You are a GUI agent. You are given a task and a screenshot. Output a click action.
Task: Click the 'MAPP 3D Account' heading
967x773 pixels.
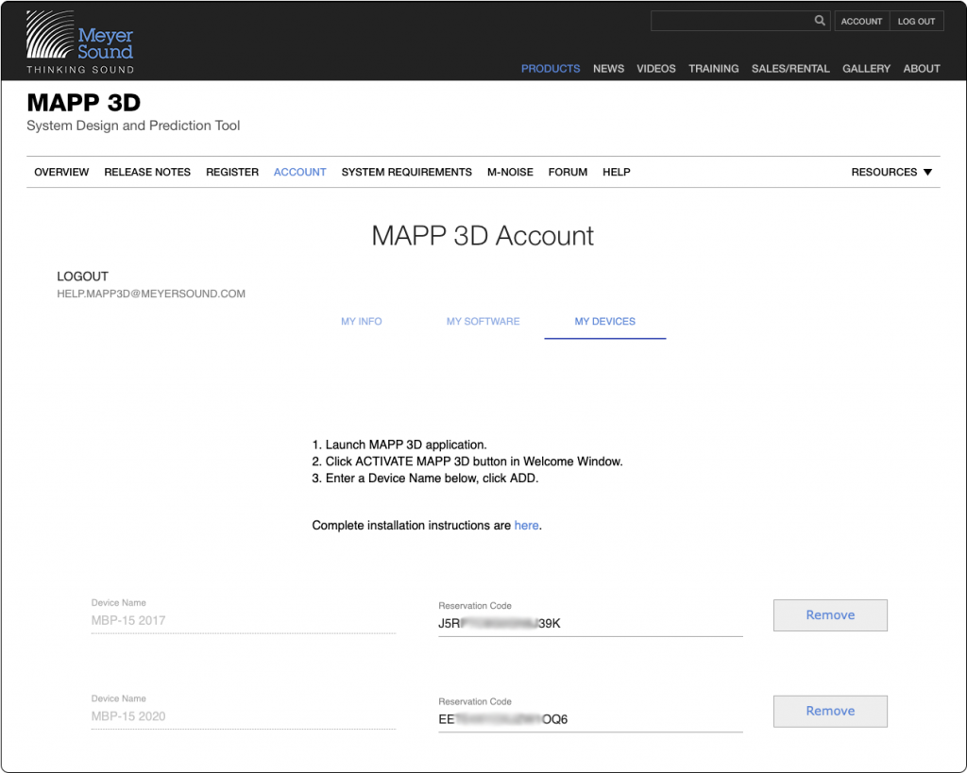[483, 235]
